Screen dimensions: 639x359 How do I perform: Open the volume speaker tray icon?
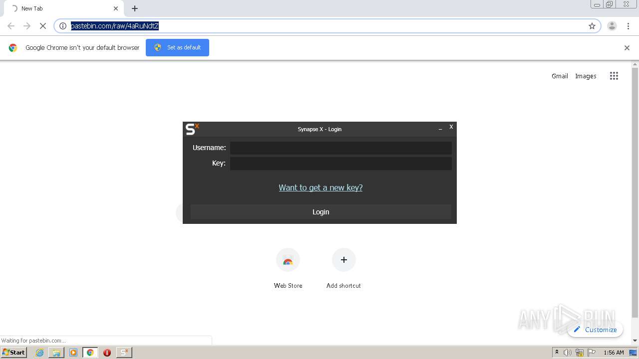tap(568, 353)
